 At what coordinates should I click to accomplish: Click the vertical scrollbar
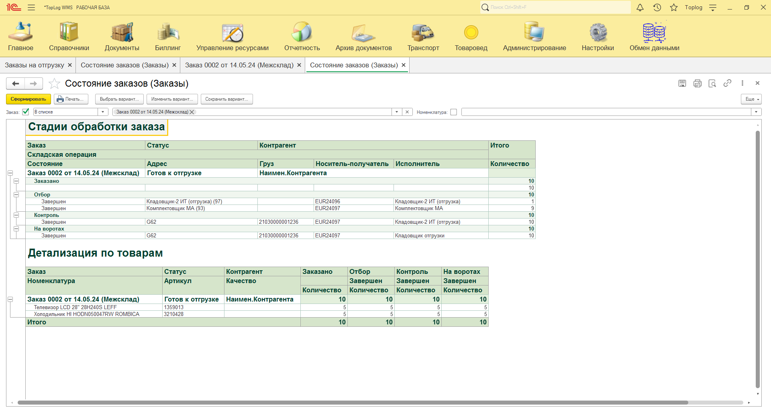pyautogui.click(x=758, y=259)
